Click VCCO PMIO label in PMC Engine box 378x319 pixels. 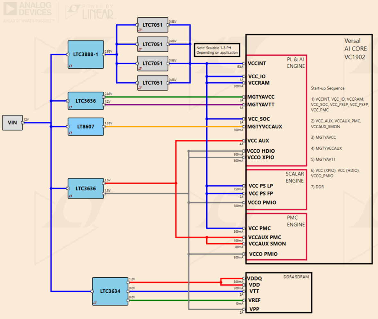[x=263, y=254]
